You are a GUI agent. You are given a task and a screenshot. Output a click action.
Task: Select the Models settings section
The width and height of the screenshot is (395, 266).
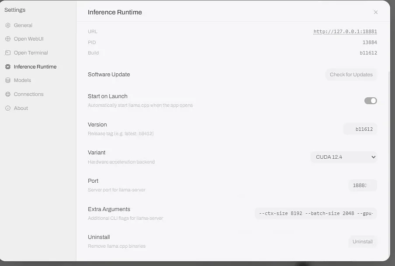coord(22,80)
